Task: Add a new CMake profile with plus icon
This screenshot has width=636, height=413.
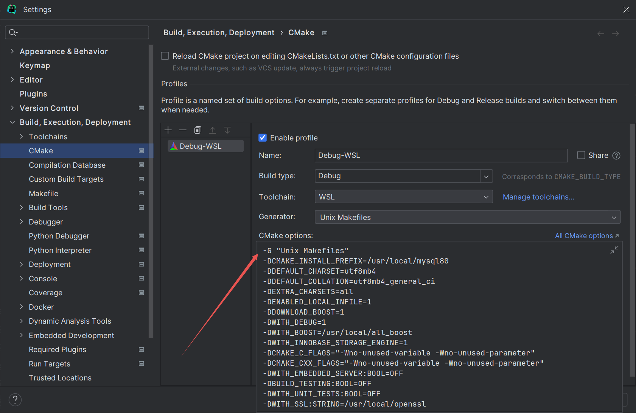Action: coord(168,130)
